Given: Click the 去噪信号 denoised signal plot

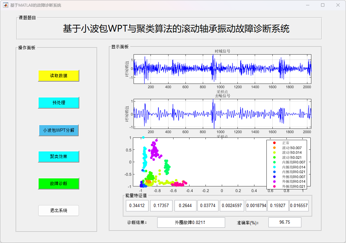Looking at the screenshot, I should pyautogui.click(x=222, y=114).
